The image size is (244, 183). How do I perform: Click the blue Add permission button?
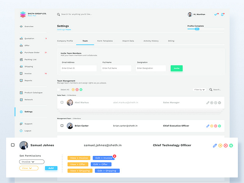pyautogui.click(x=51, y=168)
